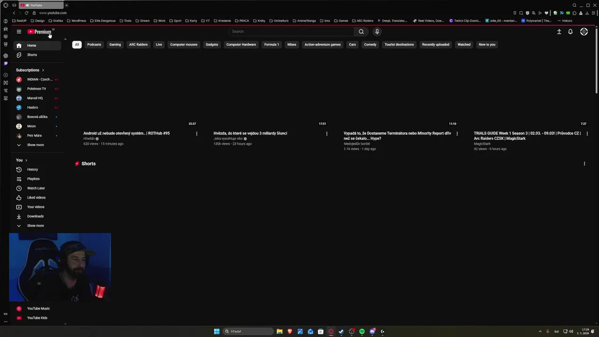This screenshot has width=599, height=337.
Task: Click the search magnifier button
Action: pos(361,31)
